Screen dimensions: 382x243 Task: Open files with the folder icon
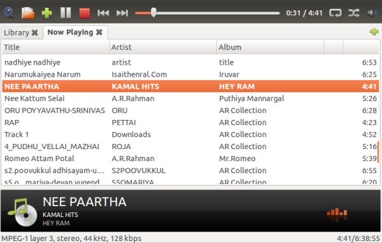(x=28, y=13)
